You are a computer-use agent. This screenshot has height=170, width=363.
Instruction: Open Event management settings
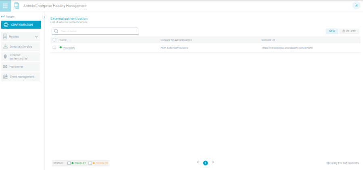(21, 77)
